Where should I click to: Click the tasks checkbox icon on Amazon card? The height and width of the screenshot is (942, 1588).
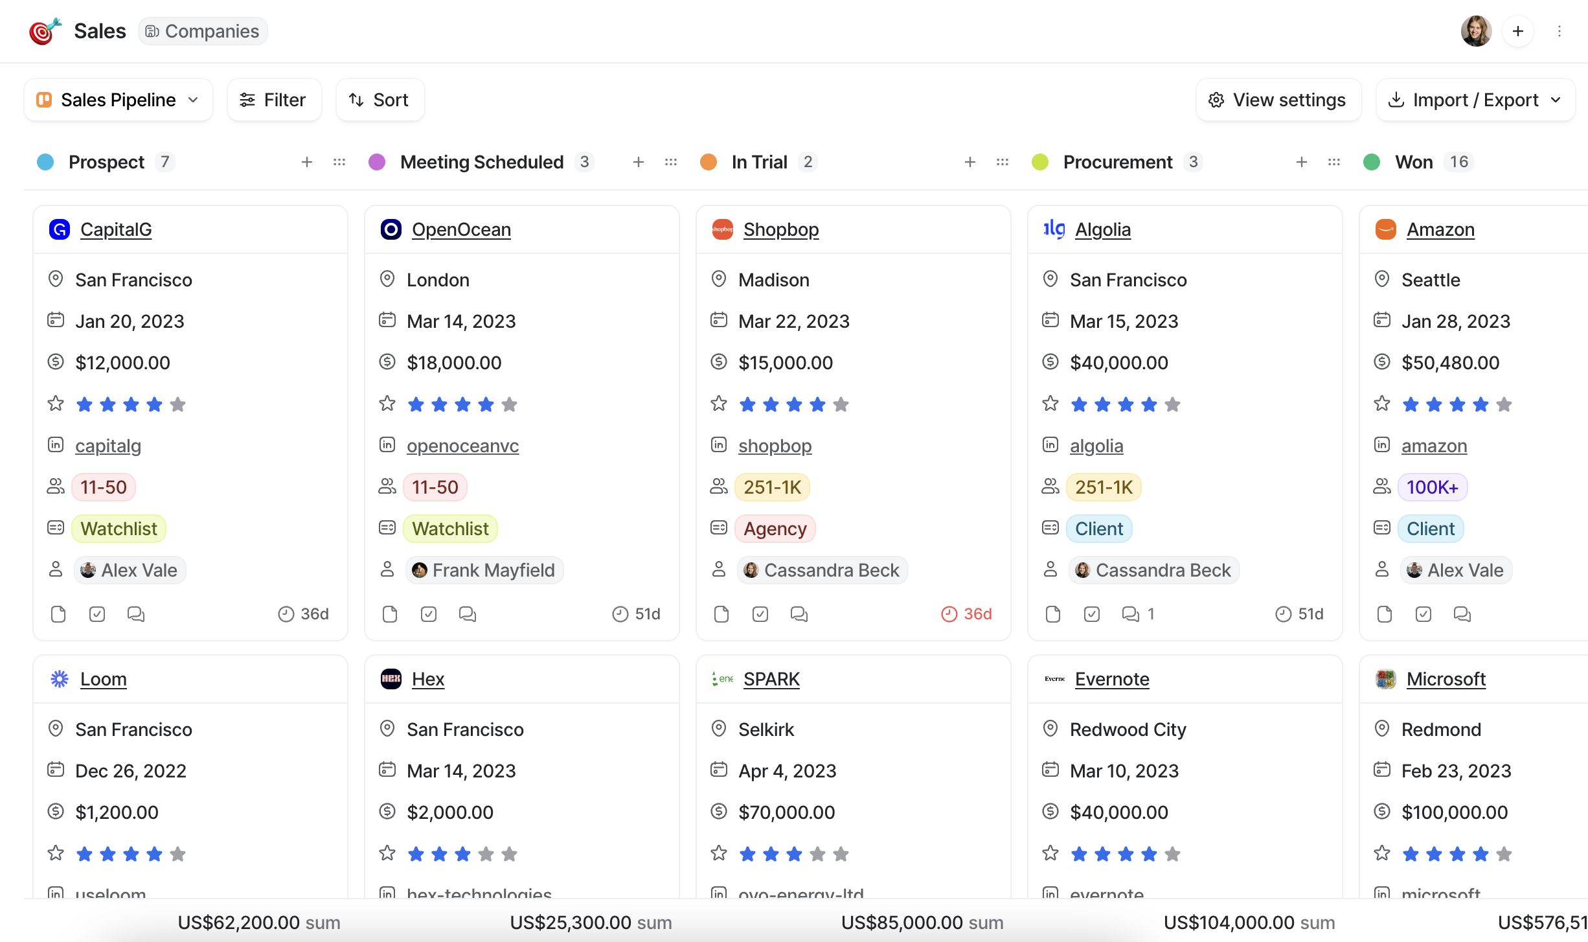(1424, 614)
